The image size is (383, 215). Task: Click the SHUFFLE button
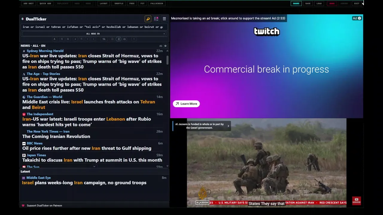click(119, 4)
